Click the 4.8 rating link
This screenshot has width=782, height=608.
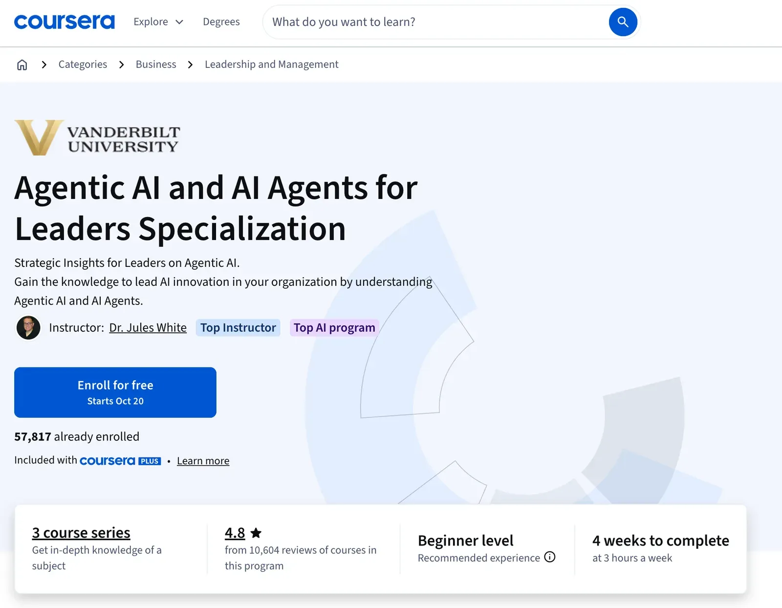coord(235,533)
